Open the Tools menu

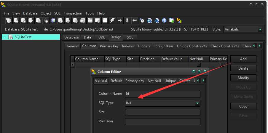(90, 13)
